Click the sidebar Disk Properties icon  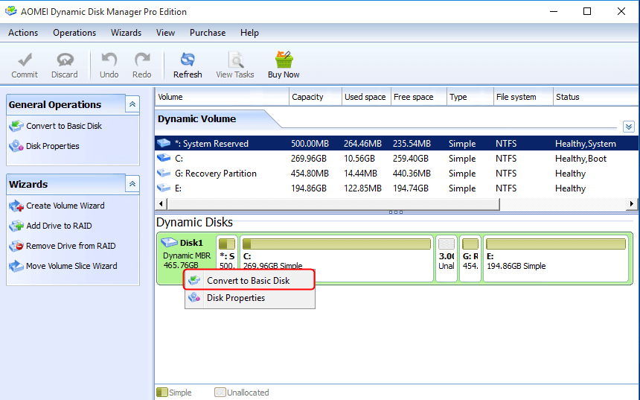[x=16, y=146]
